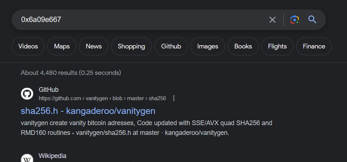Image resolution: width=347 pixels, height=162 pixels.
Task: Select the Flights filter chip
Action: (x=277, y=46)
